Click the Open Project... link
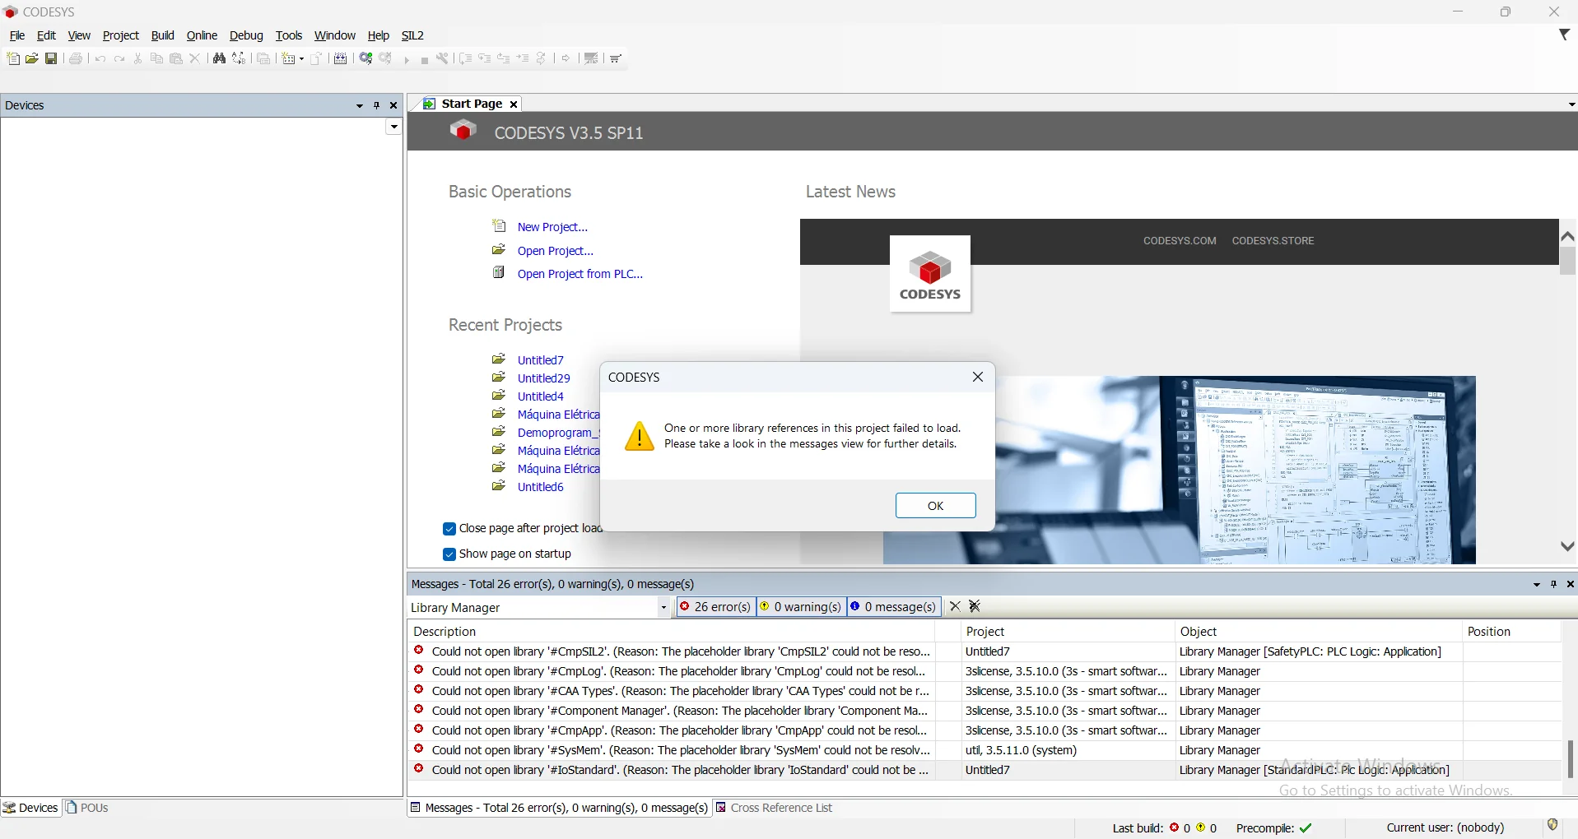 point(556,251)
